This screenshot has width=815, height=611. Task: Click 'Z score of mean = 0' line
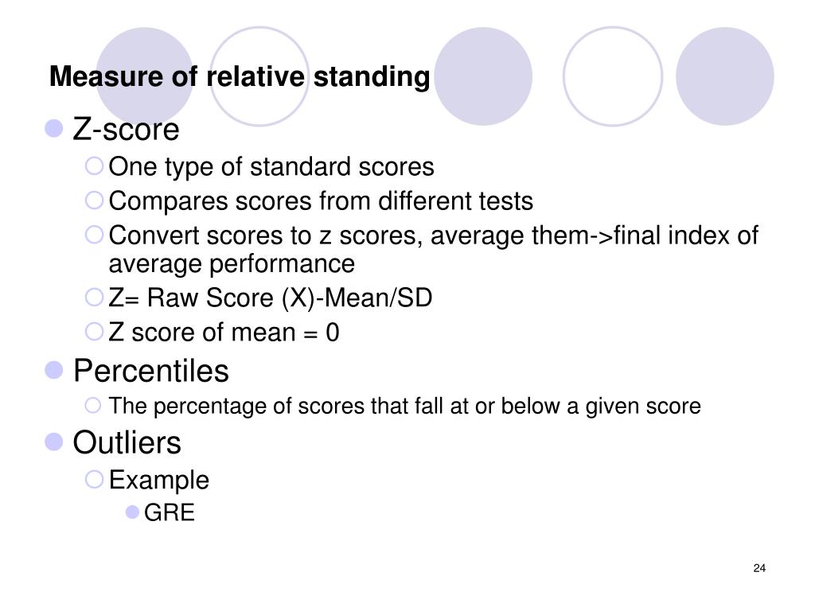pos(224,333)
